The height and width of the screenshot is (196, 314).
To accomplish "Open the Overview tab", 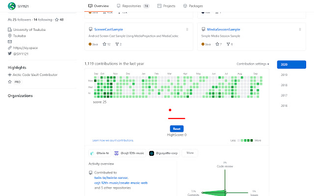I will (x=99, y=6).
